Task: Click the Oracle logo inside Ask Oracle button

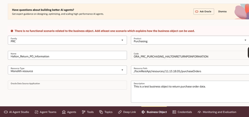Action: [197, 11]
